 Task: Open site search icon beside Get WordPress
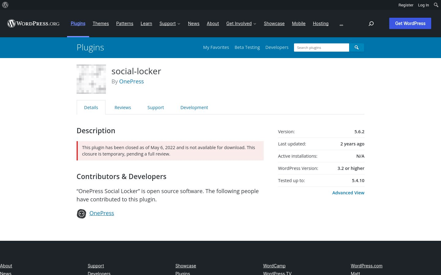(x=371, y=24)
